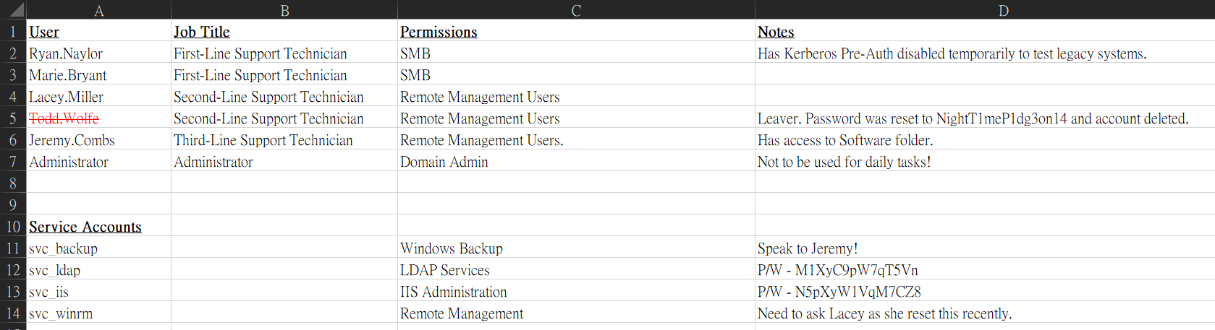
Task: Select column A header
Action: [x=99, y=10]
